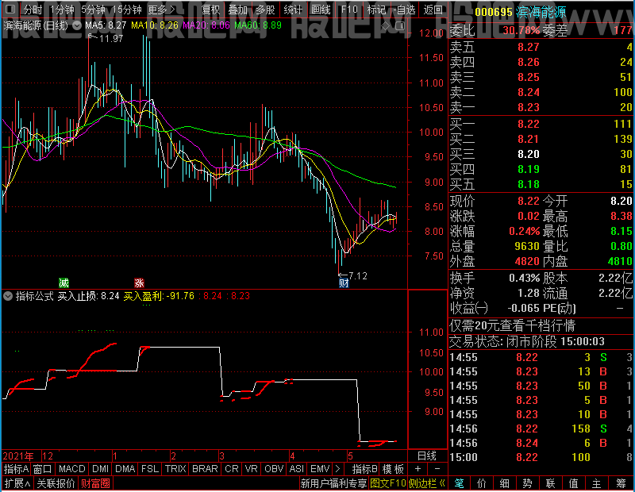Screen dimensions: 635x492
Task: Open the chart dropdown beside 滨海能源(日线)
Action: tap(77, 25)
